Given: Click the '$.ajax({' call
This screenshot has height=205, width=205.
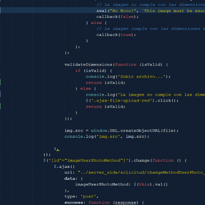Looking at the screenshot, I should coord(64,167).
